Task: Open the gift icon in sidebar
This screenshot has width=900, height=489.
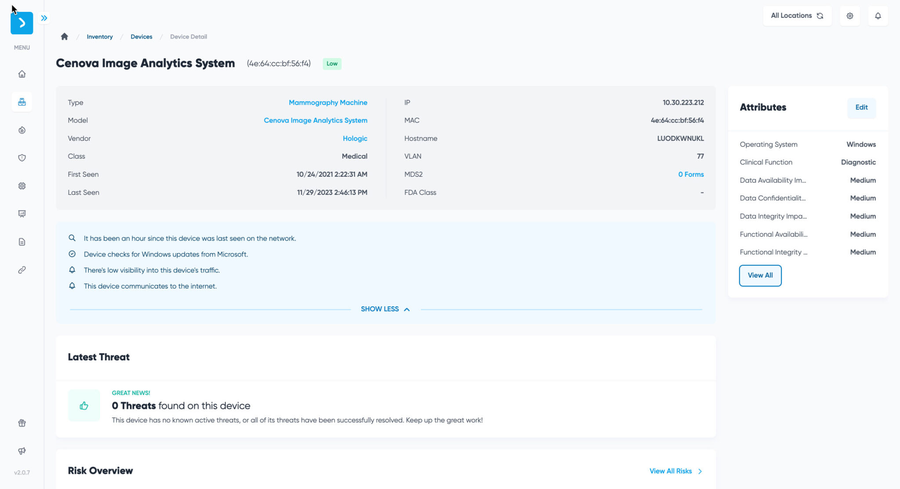Action: (x=22, y=423)
